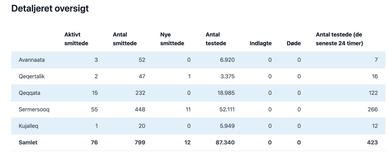This screenshot has height=155, width=388.
Task: Click the Døde column header
Action: 293,44
